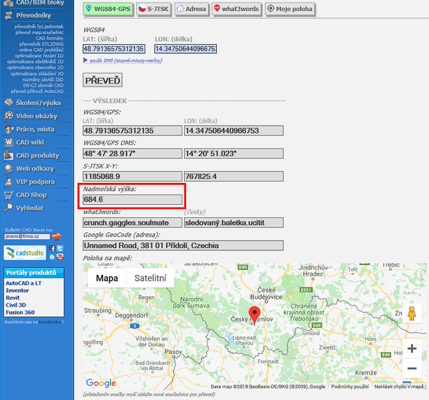Open CAD wiki from the sidebar
The width and height of the screenshot is (429, 400).
30,142
